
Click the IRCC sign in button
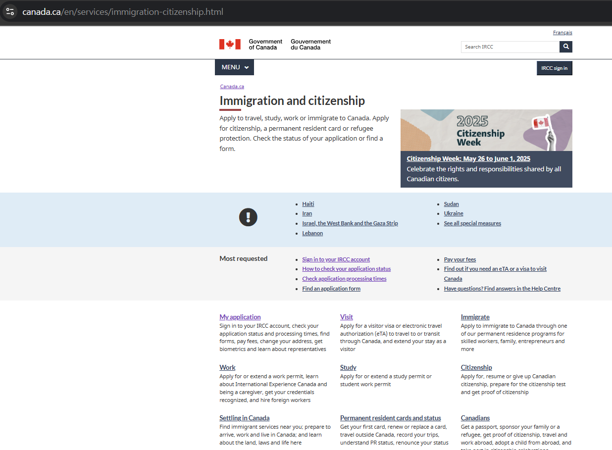(x=555, y=68)
